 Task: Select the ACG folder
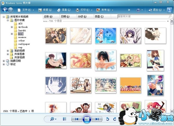pos(20,24)
